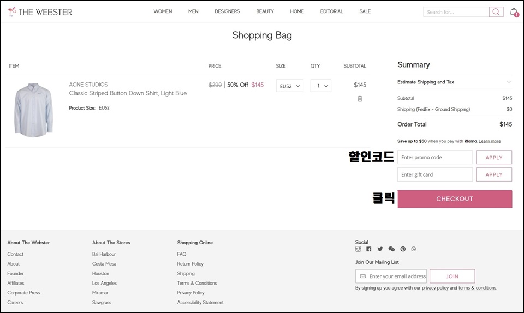The image size is (524, 313).
Task: Open the About footer link
Action: [x=13, y=263]
